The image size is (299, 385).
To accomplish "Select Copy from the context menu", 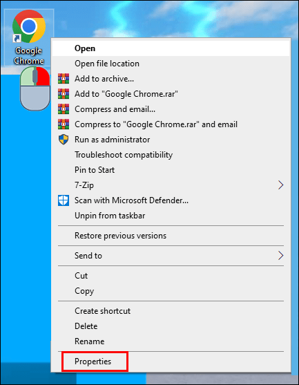I will point(171,291).
